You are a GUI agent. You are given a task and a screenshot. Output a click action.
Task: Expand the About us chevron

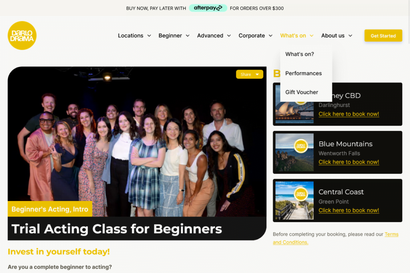350,36
